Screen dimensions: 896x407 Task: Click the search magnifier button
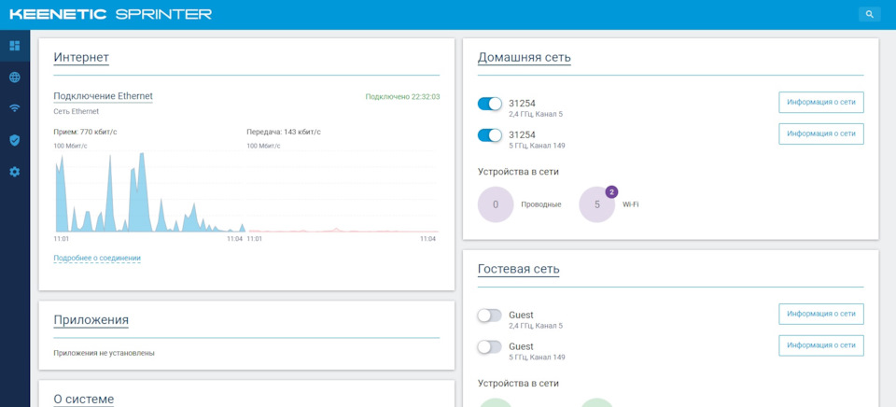[869, 14]
